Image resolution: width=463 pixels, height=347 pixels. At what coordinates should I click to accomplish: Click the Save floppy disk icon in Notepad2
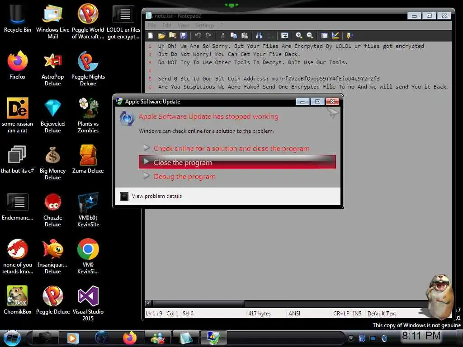click(184, 36)
